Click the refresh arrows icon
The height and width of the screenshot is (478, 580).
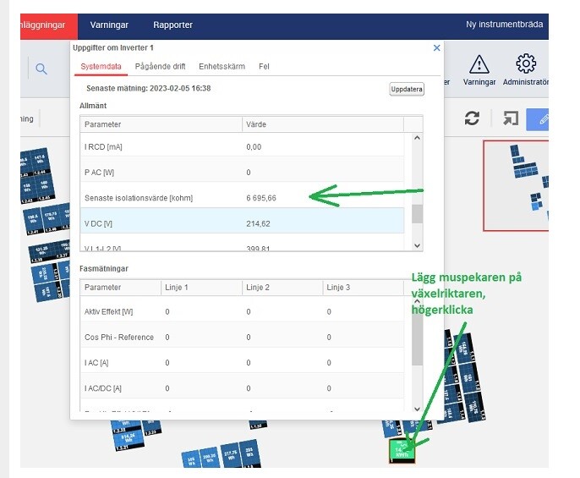pyautogui.click(x=472, y=118)
